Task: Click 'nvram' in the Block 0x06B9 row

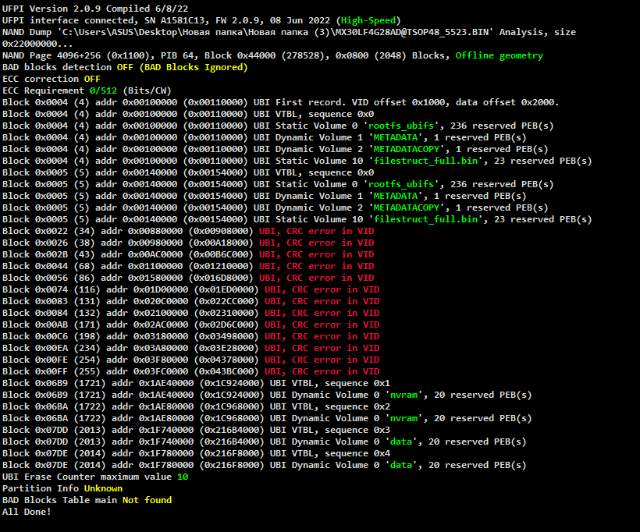Action: (404, 395)
